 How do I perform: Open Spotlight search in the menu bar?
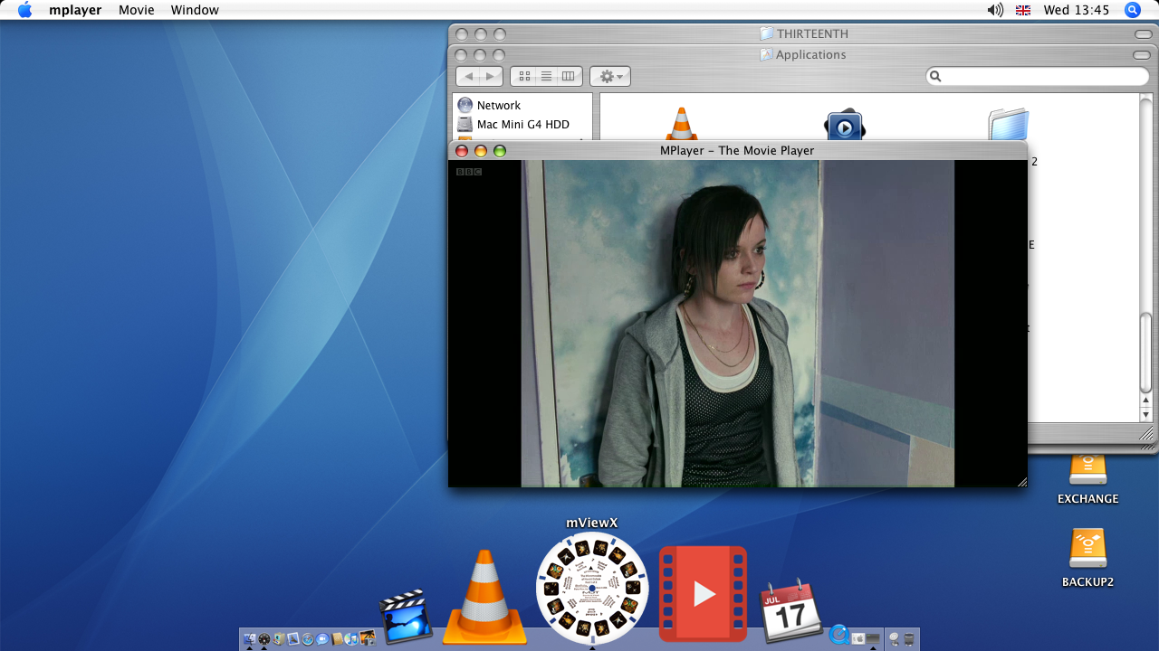coord(1132,10)
